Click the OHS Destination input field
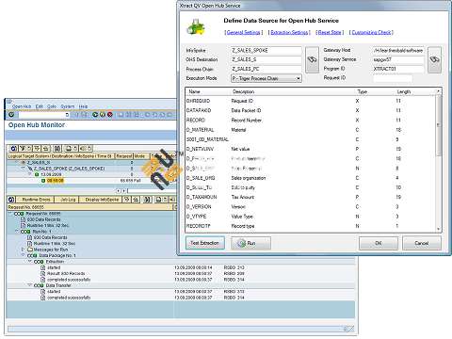 pos(266,59)
